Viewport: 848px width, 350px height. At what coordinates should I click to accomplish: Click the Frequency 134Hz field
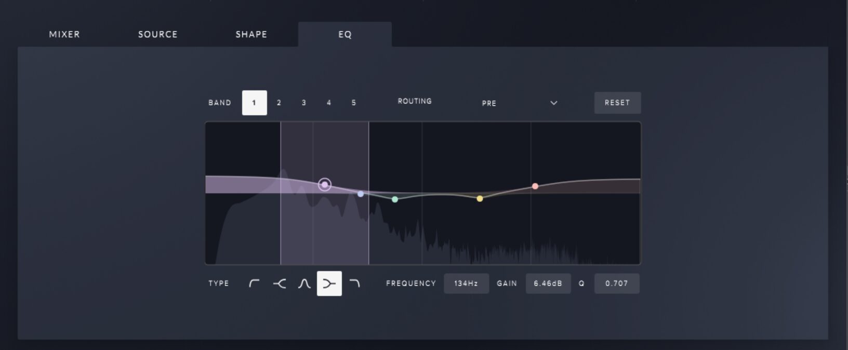(x=466, y=284)
